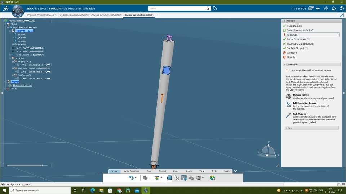This screenshot has width=346, height=194.
Task: Expand Finite Element Model00000647 node
Action: point(10,55)
